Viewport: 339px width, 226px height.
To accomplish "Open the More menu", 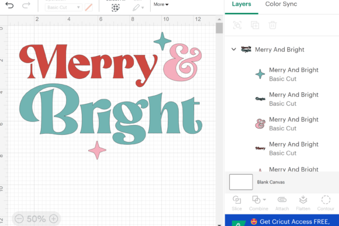I will click(161, 4).
